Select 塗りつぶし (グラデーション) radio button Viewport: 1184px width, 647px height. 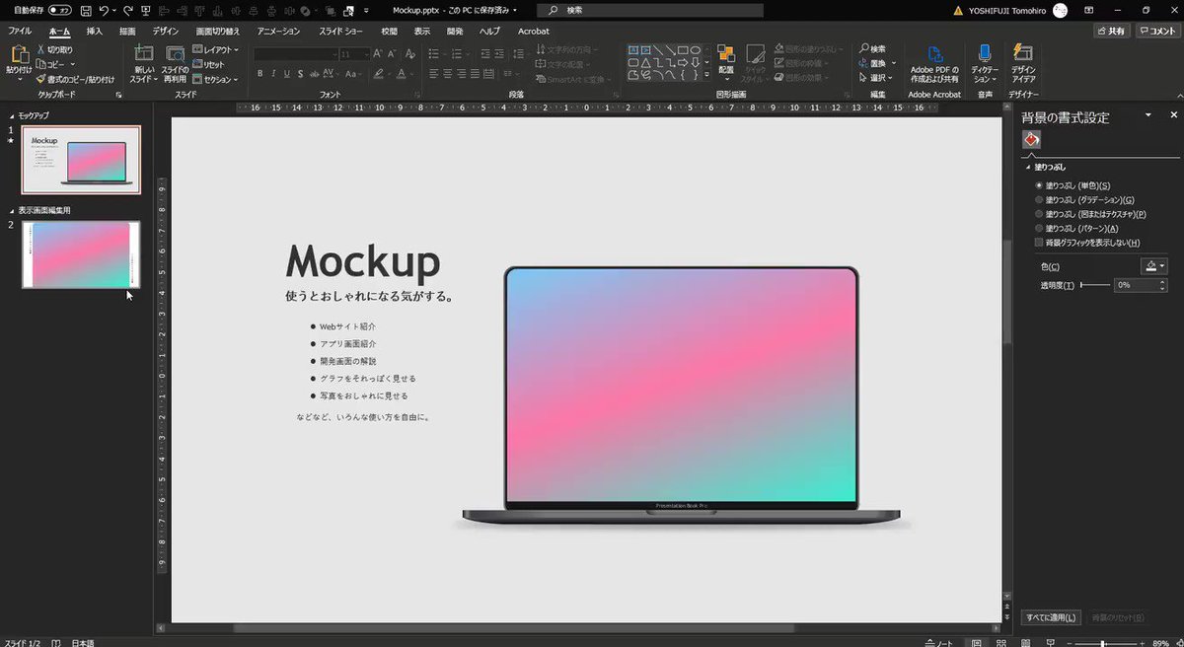pyautogui.click(x=1041, y=198)
